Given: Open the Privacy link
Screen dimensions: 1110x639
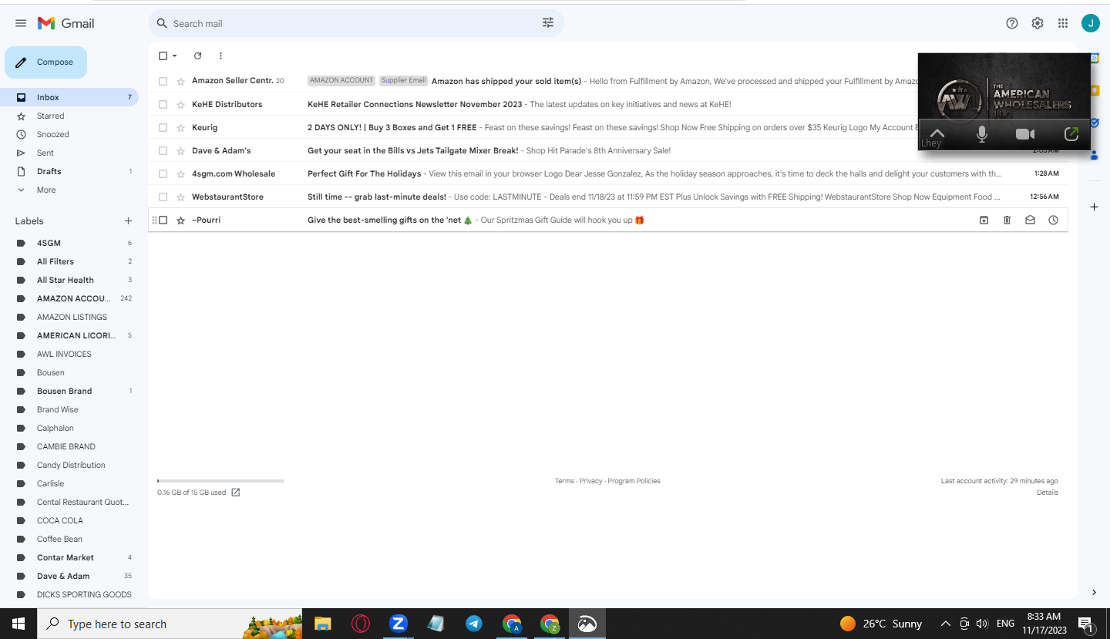Looking at the screenshot, I should pos(590,481).
